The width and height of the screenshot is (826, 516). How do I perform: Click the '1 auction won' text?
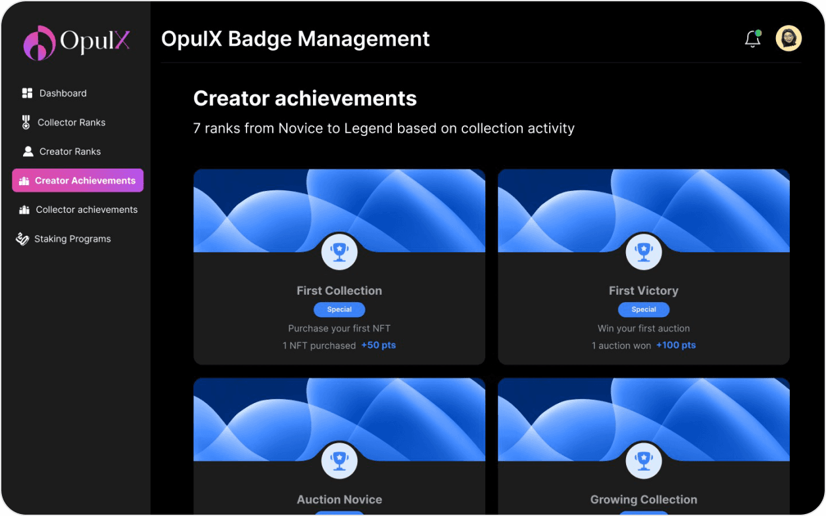[x=621, y=345]
